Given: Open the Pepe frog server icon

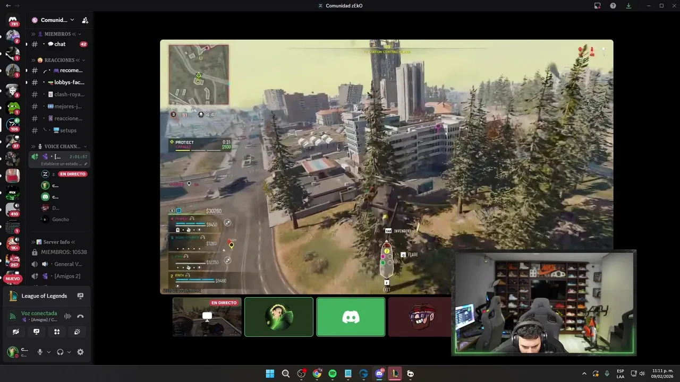Looking at the screenshot, I should (x=13, y=108).
